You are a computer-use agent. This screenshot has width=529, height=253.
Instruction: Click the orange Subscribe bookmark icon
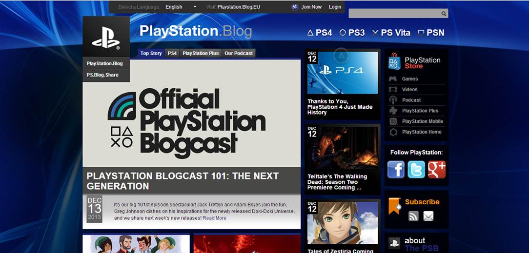coord(395,206)
